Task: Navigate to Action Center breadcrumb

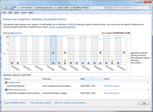Action: (x=63, y=8)
